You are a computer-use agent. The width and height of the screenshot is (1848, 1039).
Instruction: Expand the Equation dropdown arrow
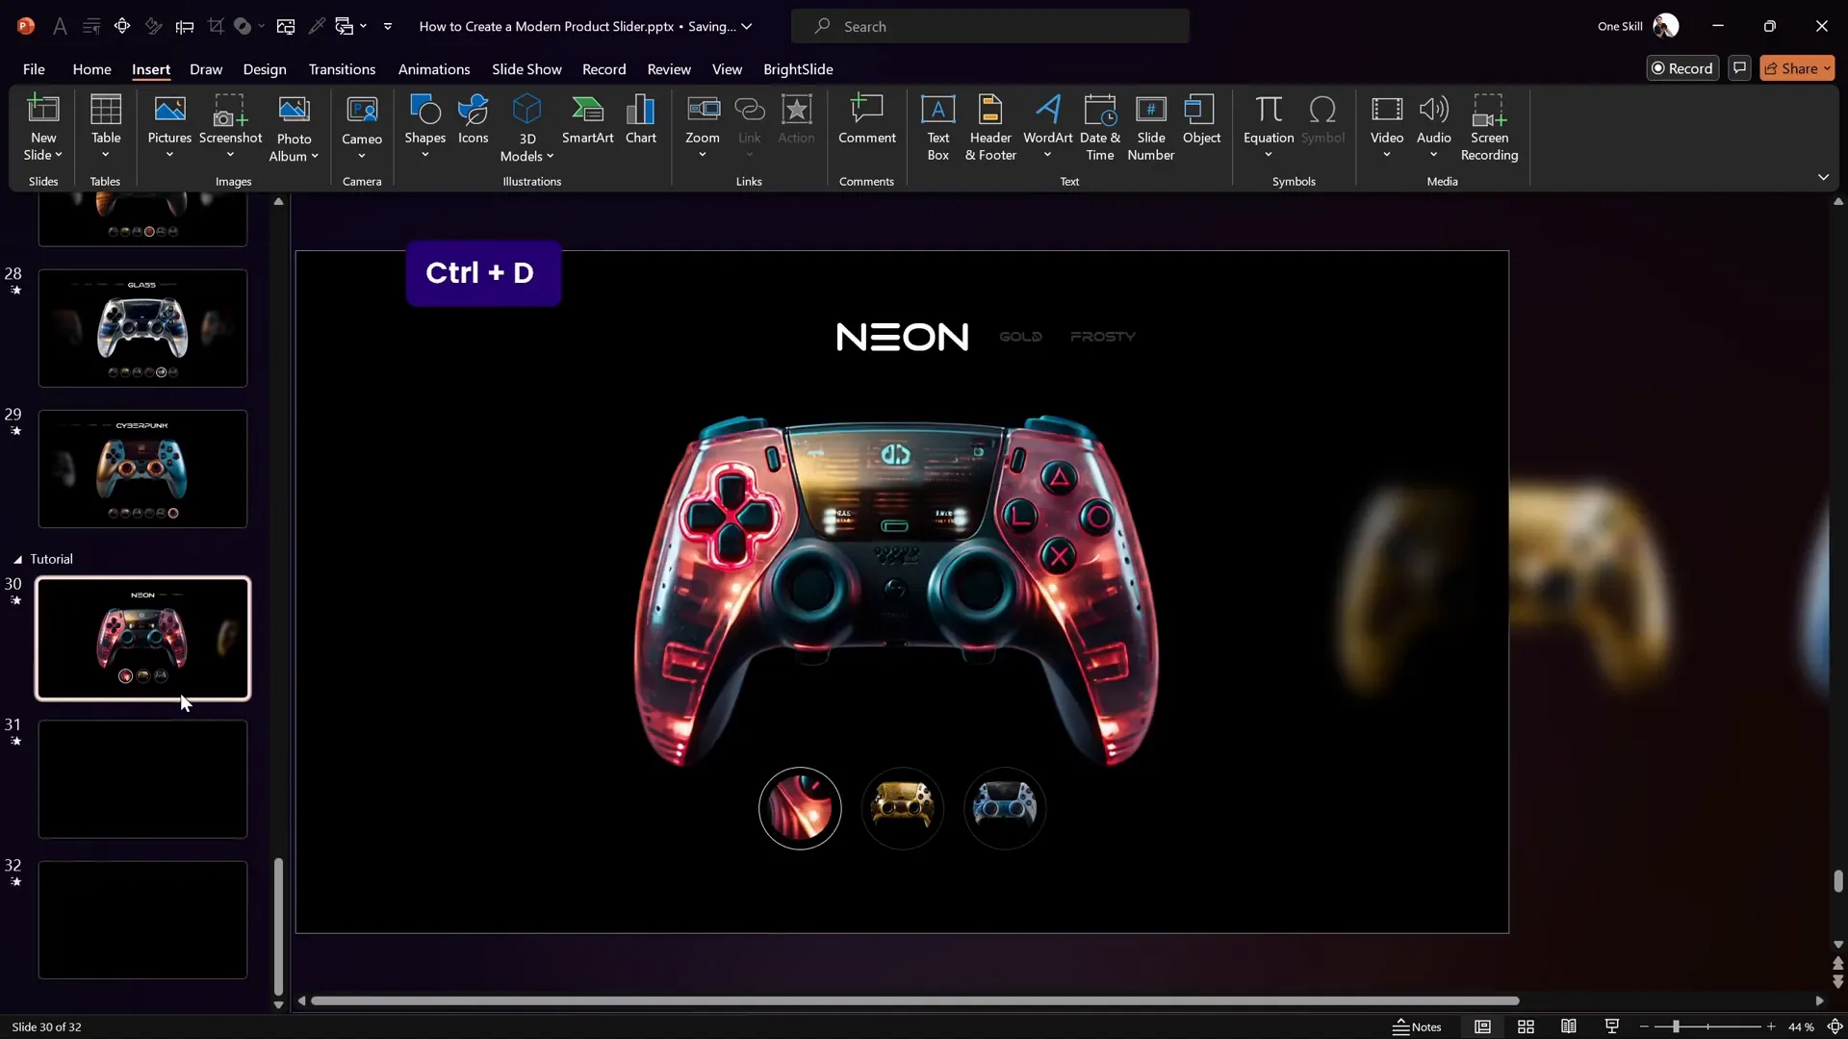[1269, 155]
